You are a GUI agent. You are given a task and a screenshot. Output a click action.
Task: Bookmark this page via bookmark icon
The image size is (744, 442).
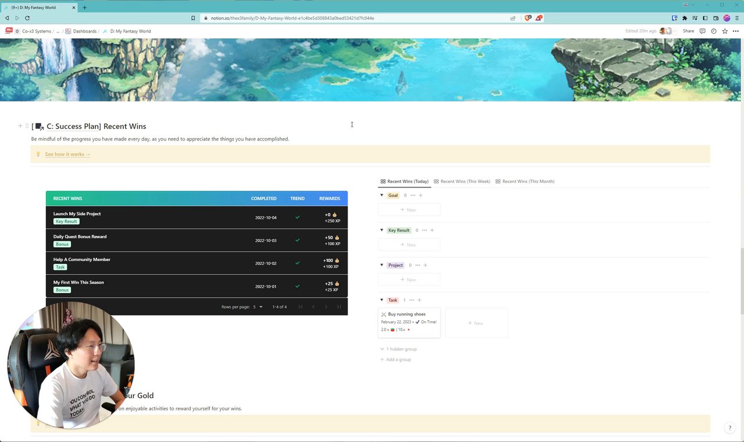(x=193, y=18)
